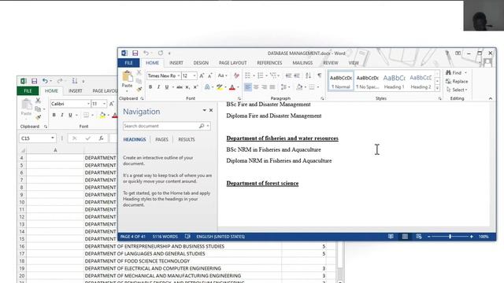Image resolution: width=504 pixels, height=283 pixels.
Task: Switch to Word's REFERENCES tab
Action: pyautogui.click(x=269, y=63)
